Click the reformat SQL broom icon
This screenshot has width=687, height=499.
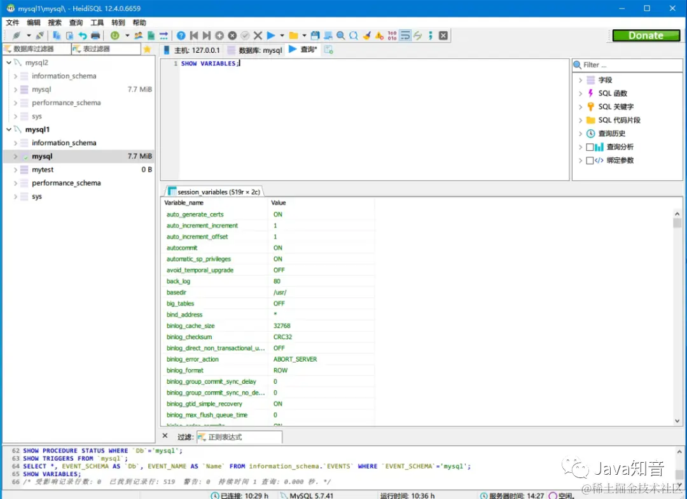click(x=367, y=36)
